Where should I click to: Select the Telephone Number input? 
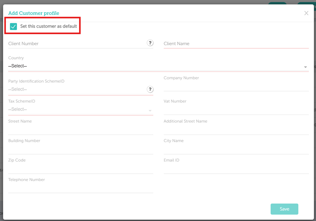80,188
